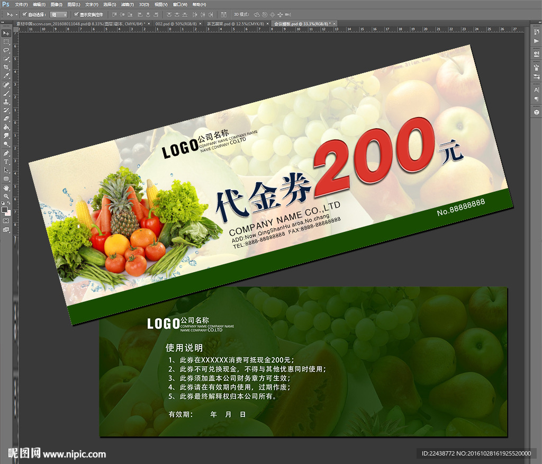Select the Pen tool
This screenshot has height=464, width=542.
(6, 153)
